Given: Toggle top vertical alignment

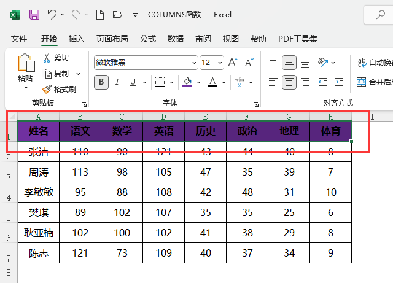Looking at the screenshot, I should (273, 62).
